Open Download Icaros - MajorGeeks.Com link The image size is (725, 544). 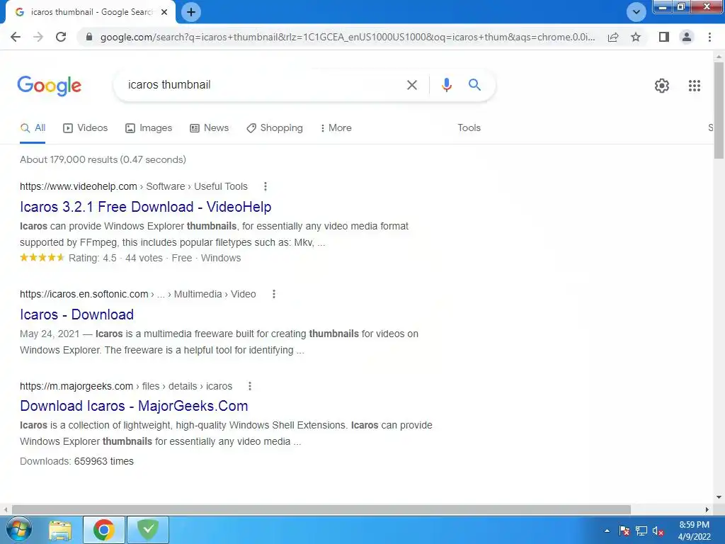click(x=134, y=406)
